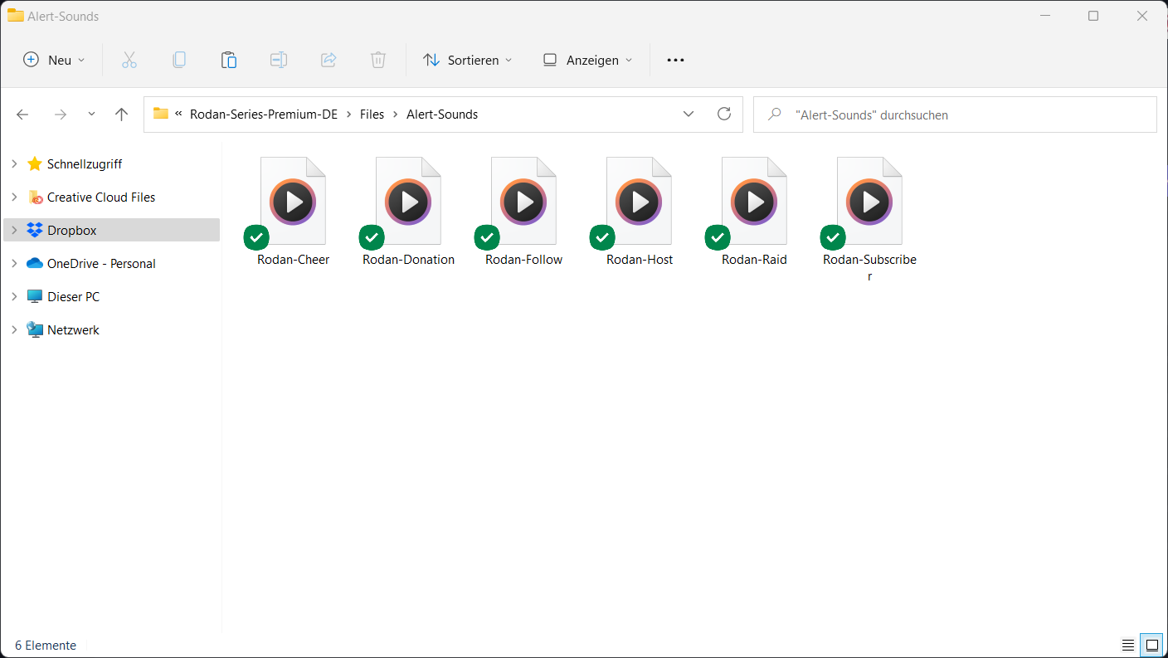This screenshot has height=658, width=1168.
Task: Switch to details list view in status bar
Action: tap(1128, 645)
